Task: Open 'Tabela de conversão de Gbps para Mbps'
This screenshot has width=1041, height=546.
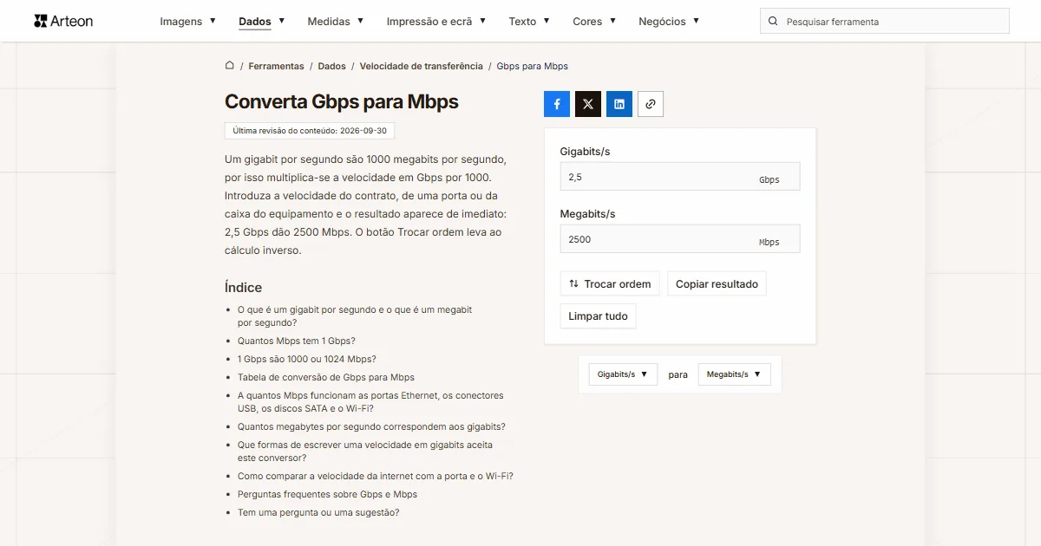Action: pyautogui.click(x=326, y=377)
